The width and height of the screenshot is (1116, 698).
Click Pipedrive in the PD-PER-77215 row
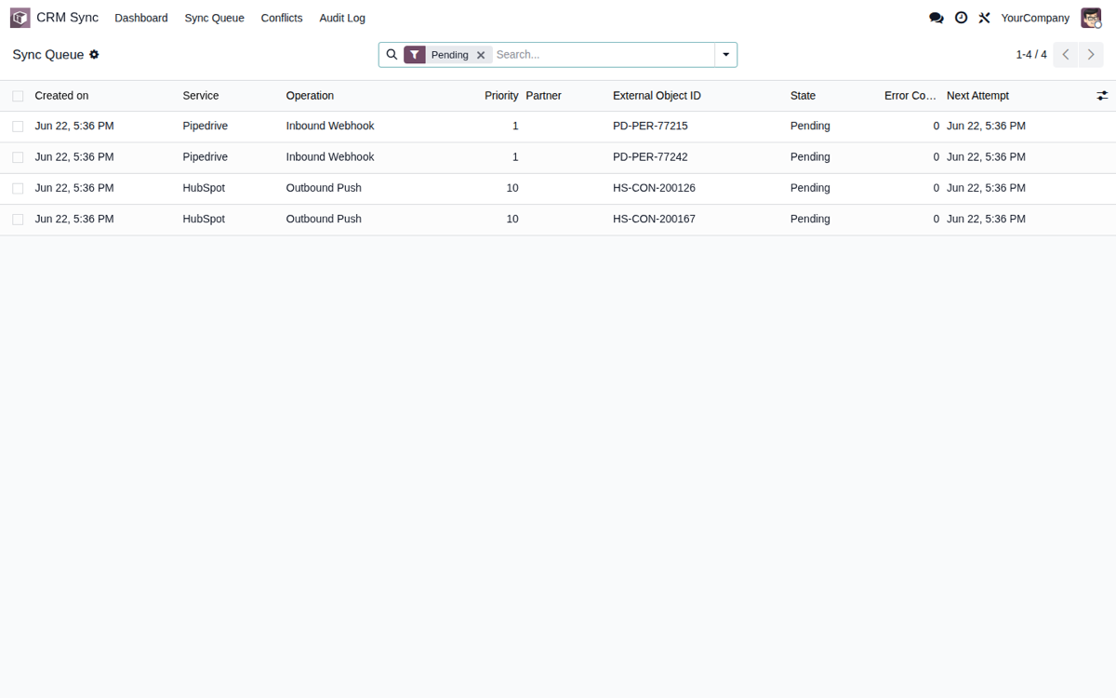tap(205, 126)
